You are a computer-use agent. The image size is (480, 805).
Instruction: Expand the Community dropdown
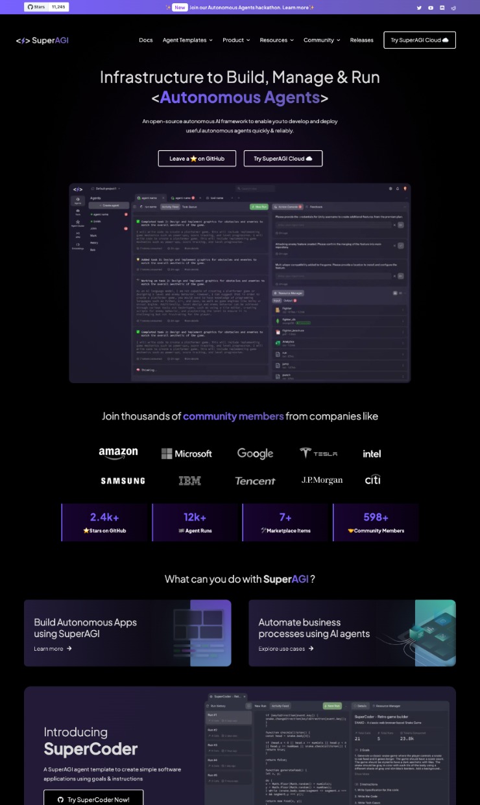click(322, 40)
